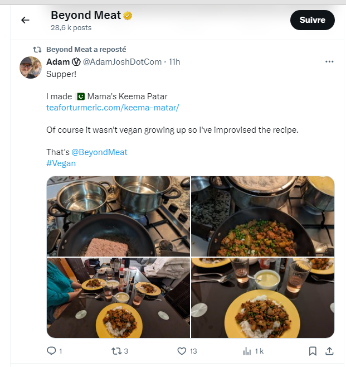
Task: Click the gold verified badge beside Beyond Meat
Action: tap(128, 16)
